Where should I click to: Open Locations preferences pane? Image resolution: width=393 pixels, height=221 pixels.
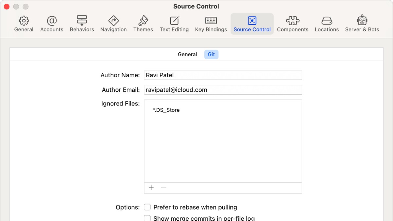327,24
